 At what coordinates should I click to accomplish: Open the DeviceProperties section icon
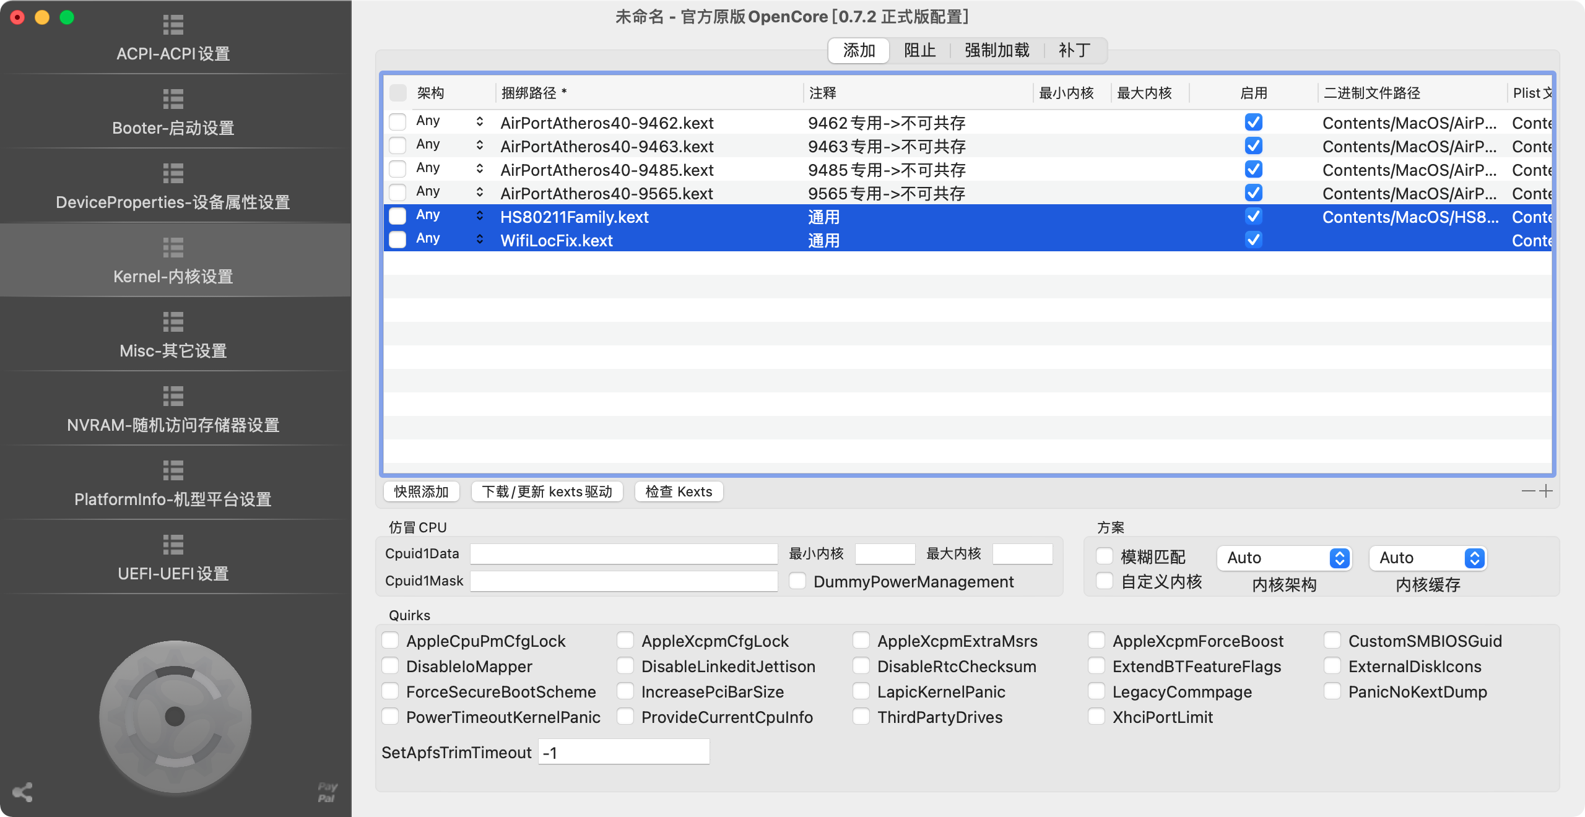click(173, 174)
